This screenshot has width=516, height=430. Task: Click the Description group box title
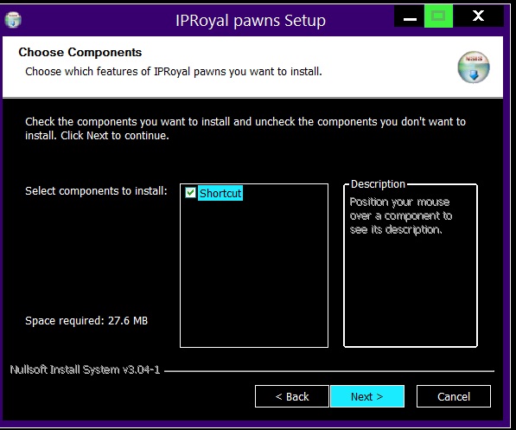378,184
